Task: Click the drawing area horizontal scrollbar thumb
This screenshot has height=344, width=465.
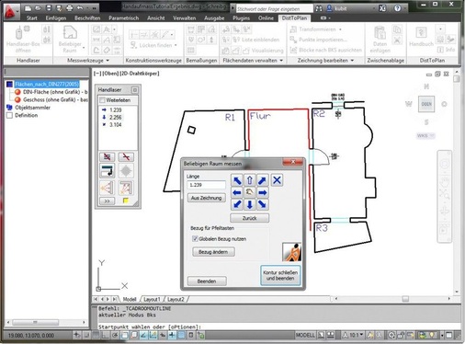Action: (x=405, y=299)
